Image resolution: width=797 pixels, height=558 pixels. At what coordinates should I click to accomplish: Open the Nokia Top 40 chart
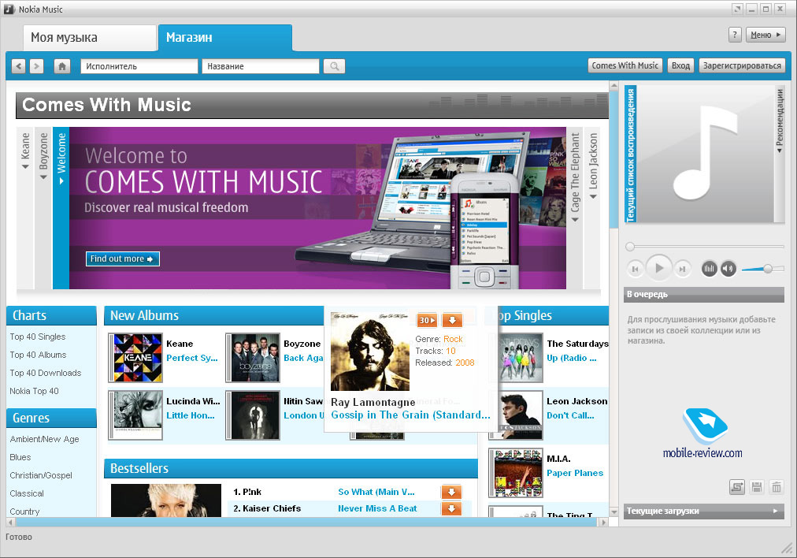click(x=34, y=391)
